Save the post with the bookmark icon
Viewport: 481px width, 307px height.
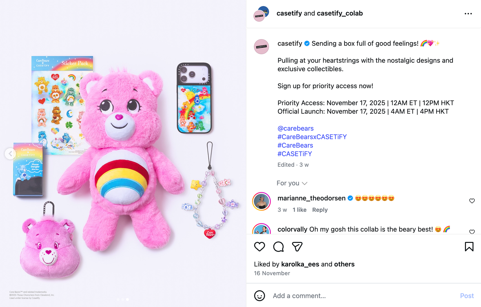click(469, 247)
